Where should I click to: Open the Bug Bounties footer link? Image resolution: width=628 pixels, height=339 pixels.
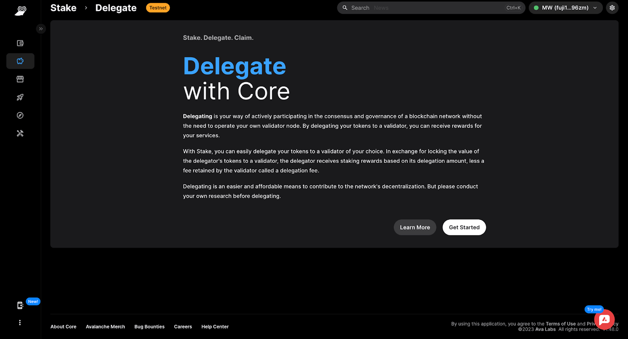click(150, 327)
